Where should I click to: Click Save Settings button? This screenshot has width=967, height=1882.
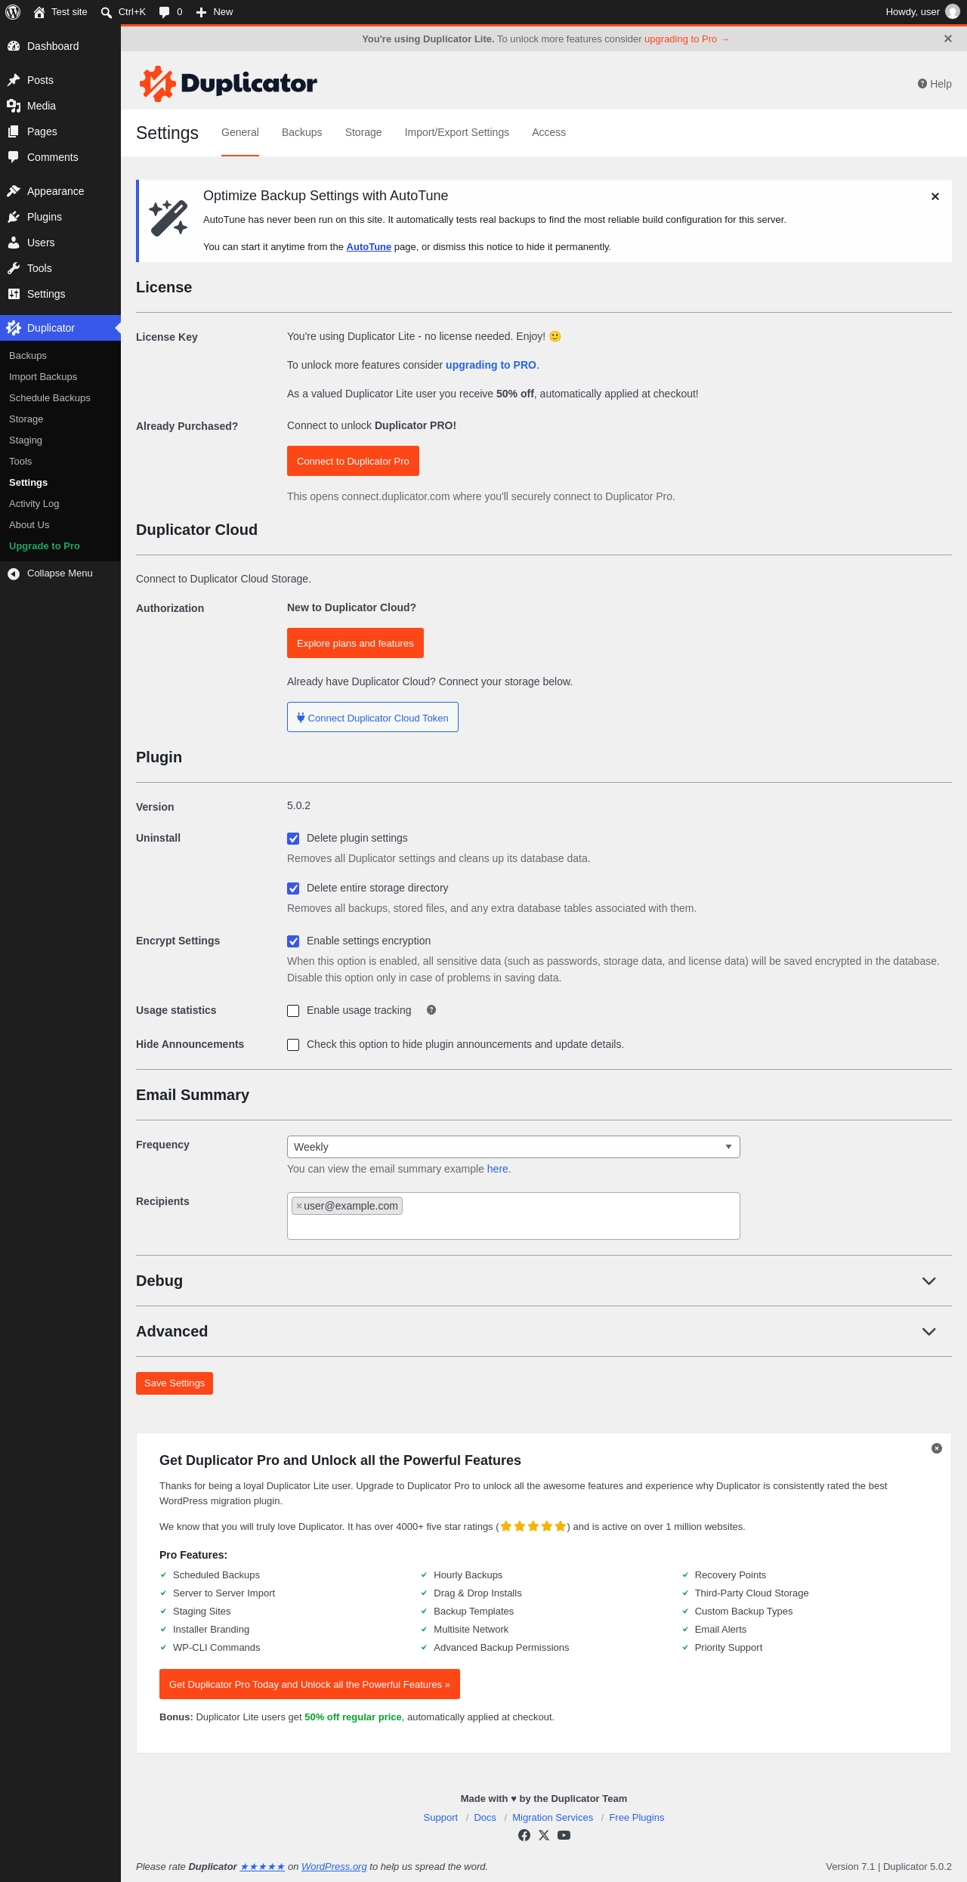pos(175,1383)
